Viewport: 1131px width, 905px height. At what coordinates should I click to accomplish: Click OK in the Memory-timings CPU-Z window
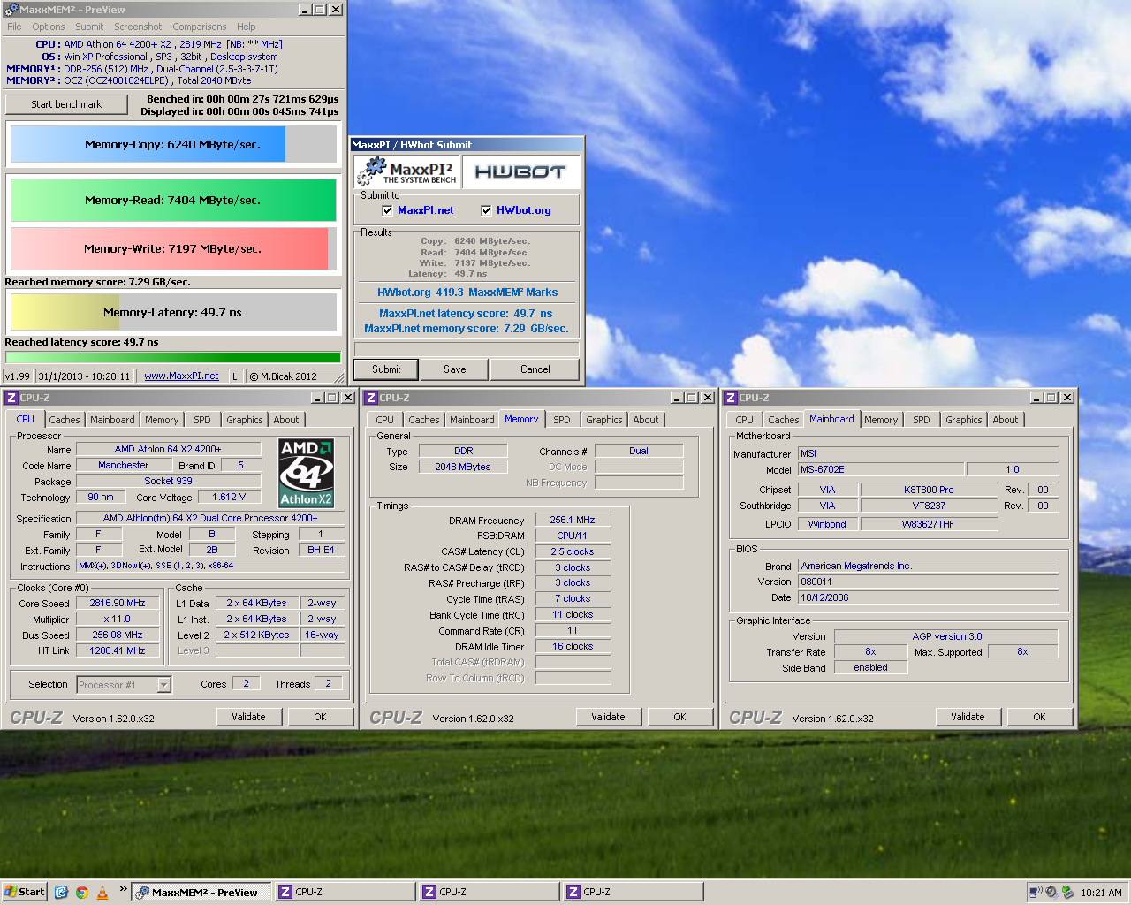[679, 717]
